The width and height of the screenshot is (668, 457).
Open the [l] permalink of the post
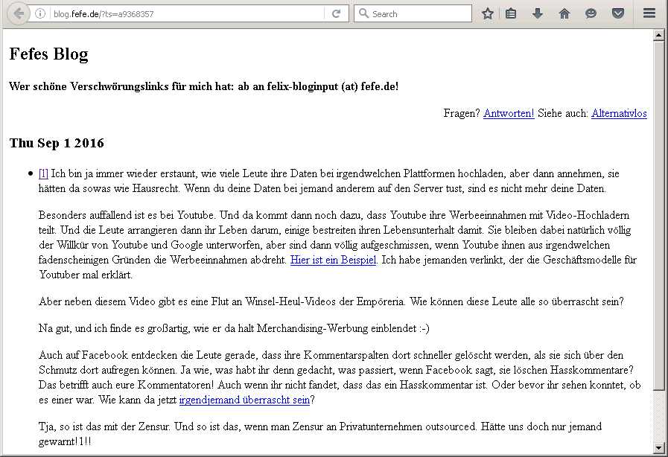pyautogui.click(x=43, y=173)
